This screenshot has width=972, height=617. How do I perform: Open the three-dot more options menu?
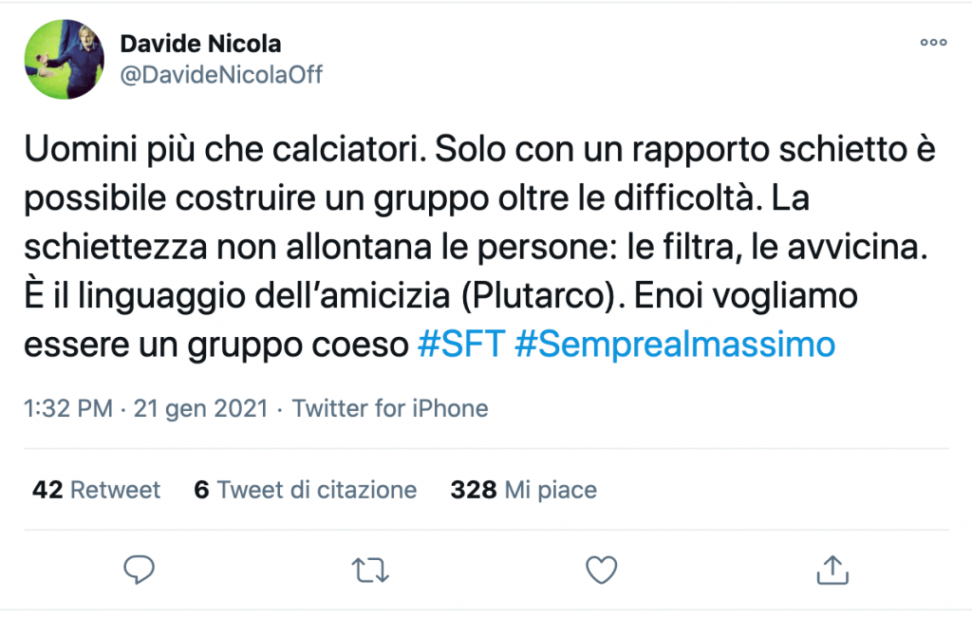[933, 43]
